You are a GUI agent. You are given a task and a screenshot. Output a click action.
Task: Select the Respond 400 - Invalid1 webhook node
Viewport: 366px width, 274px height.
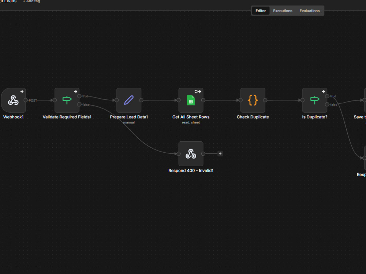pos(191,154)
